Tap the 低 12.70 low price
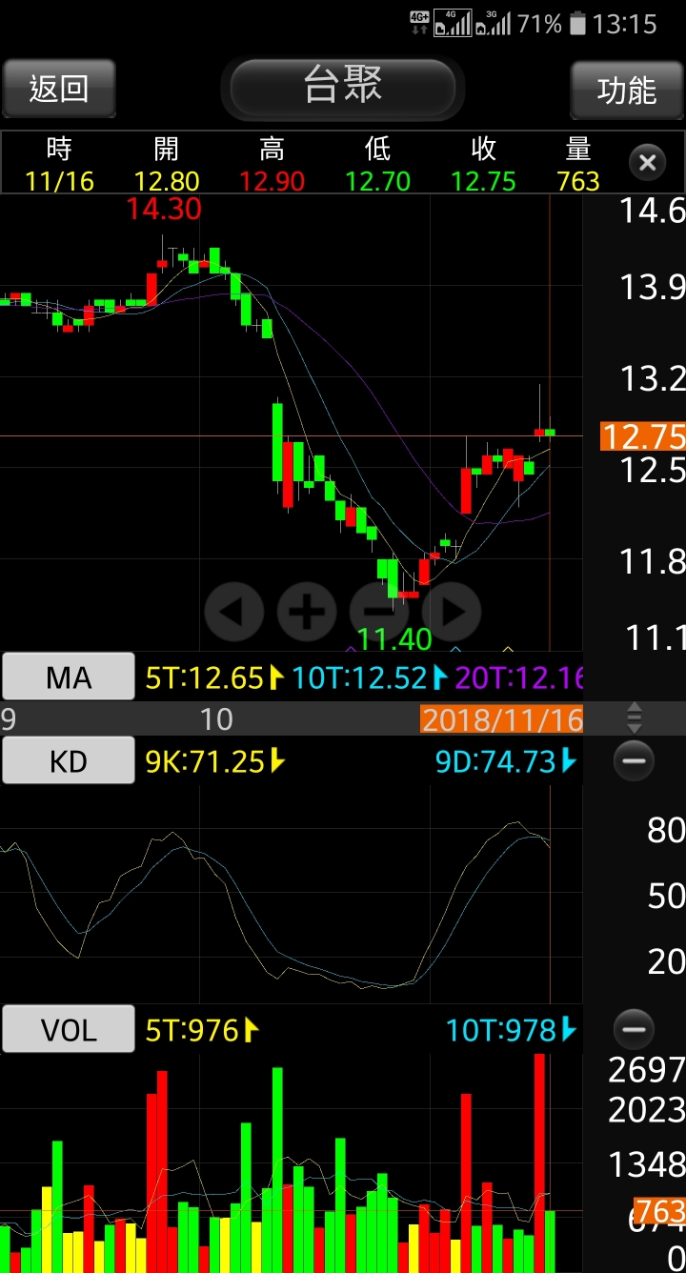 [378, 164]
